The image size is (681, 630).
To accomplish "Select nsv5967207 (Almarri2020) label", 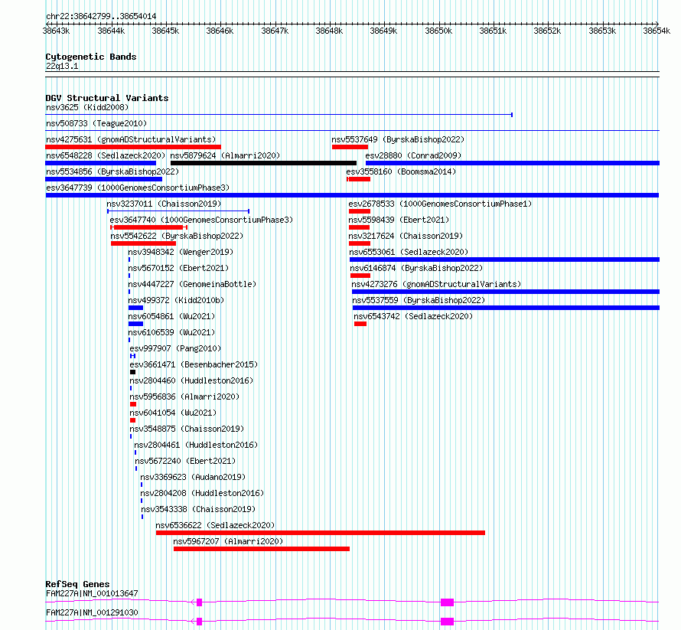I will point(228,541).
